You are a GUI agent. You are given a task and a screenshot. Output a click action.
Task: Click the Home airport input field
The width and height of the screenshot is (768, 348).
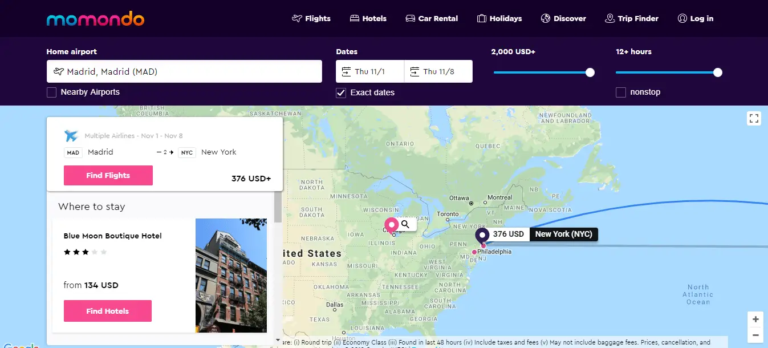pos(184,71)
